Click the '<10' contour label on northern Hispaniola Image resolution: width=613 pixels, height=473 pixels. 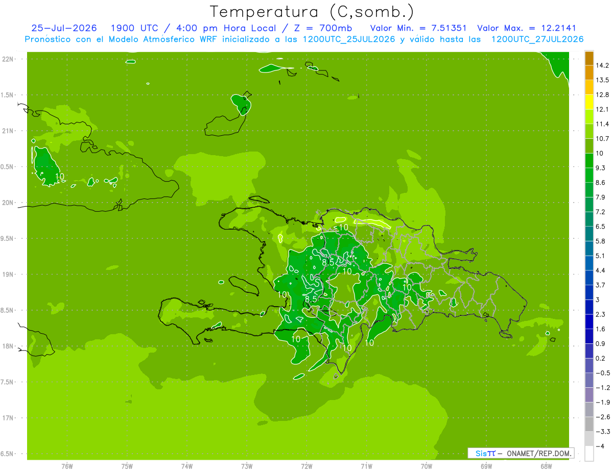(x=341, y=227)
